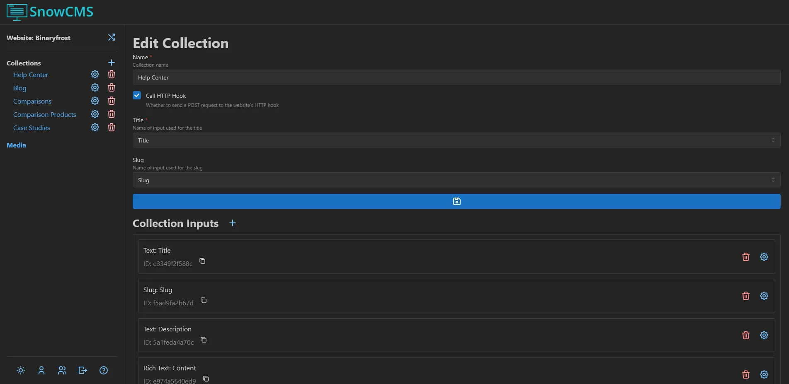Viewport: 789px width, 384px height.
Task: Open settings gear for Case Studies collection
Action: pyautogui.click(x=95, y=127)
